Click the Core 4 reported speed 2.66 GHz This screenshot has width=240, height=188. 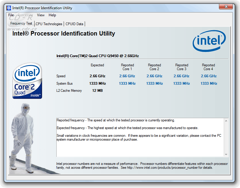click(209, 76)
